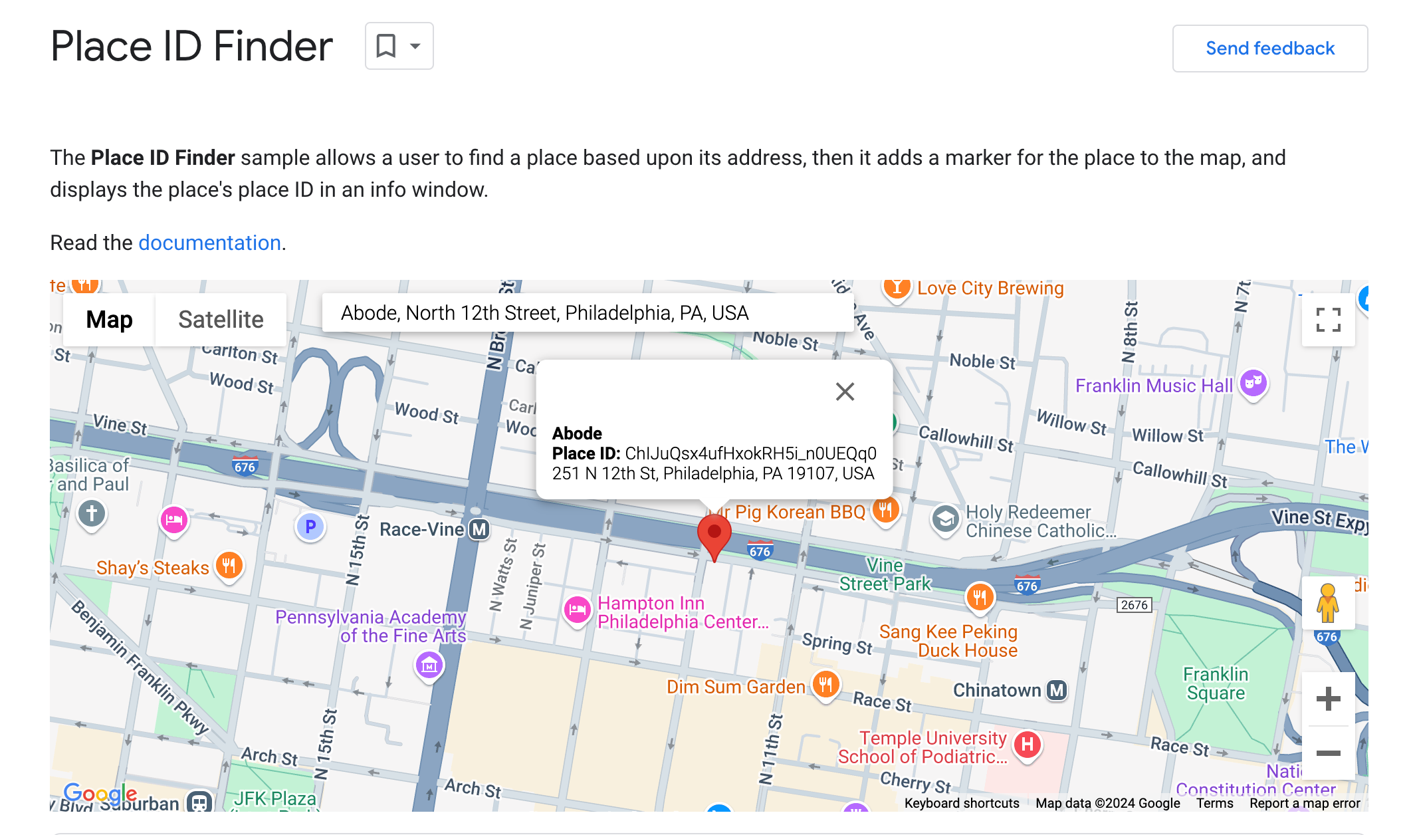Open the map Terms link

[x=1215, y=803]
